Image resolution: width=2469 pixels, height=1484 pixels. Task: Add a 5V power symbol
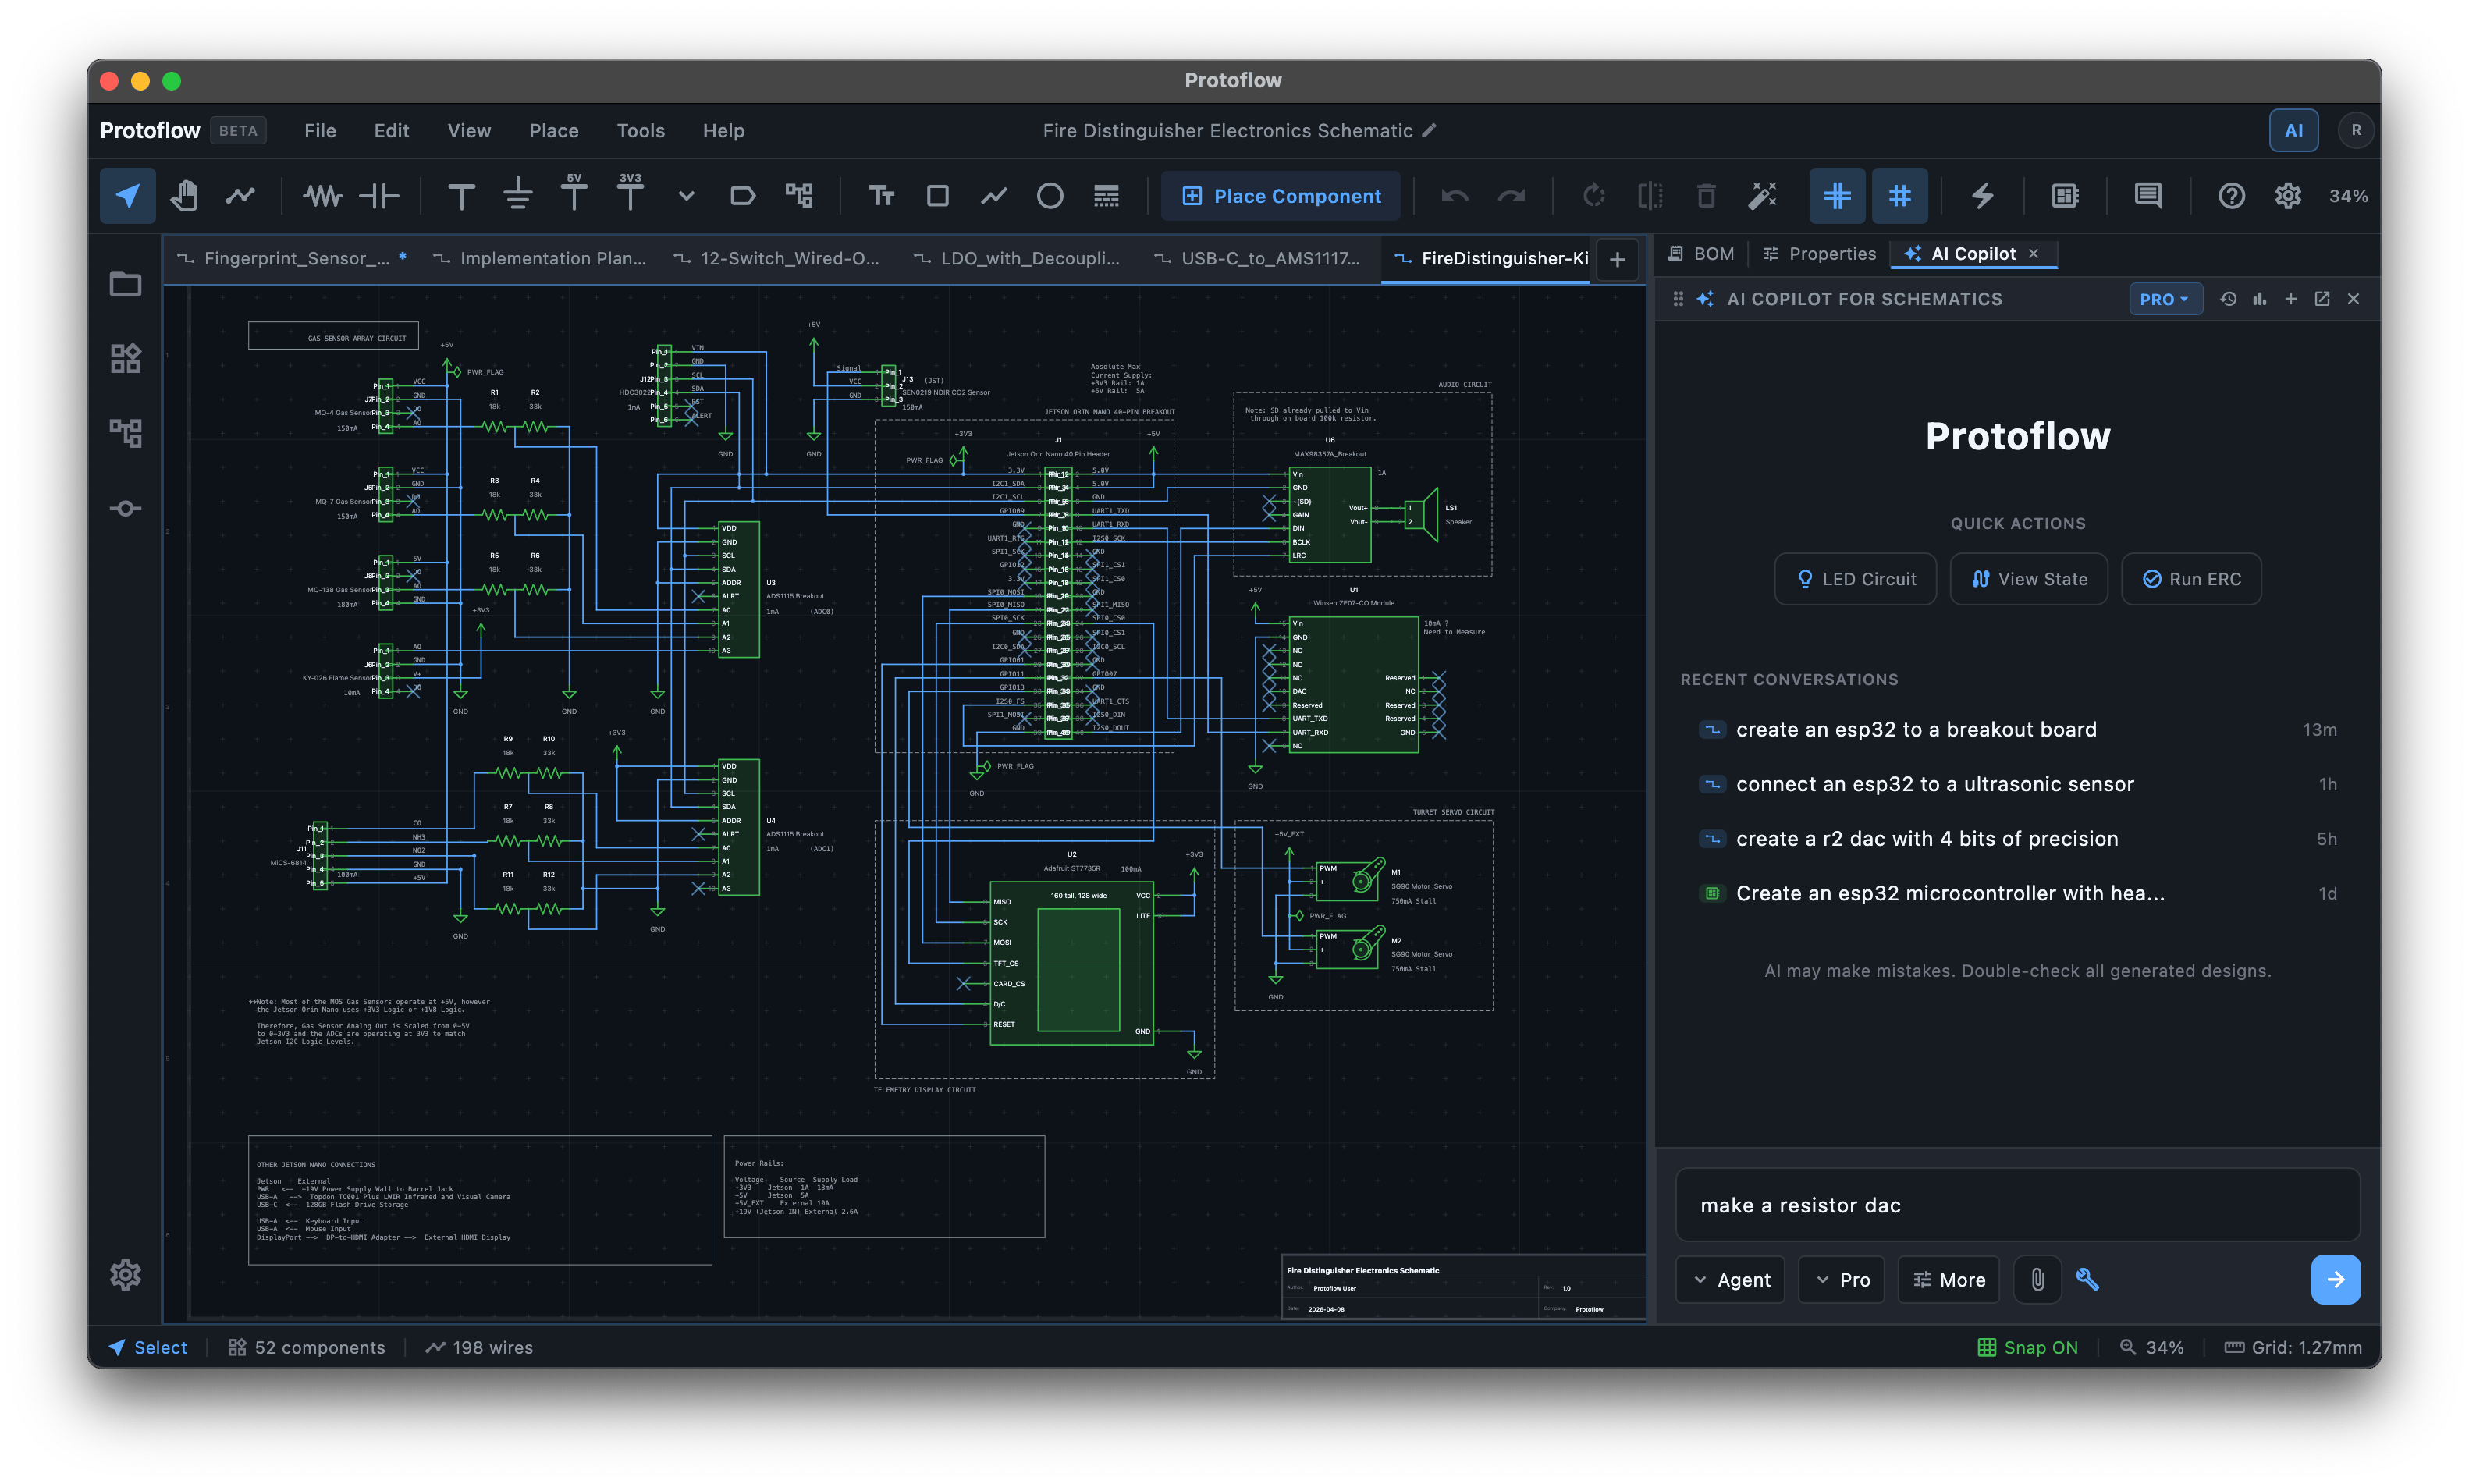[x=574, y=193]
